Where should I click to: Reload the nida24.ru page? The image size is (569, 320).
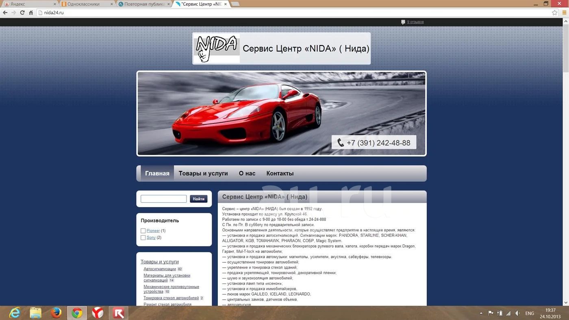pos(22,13)
